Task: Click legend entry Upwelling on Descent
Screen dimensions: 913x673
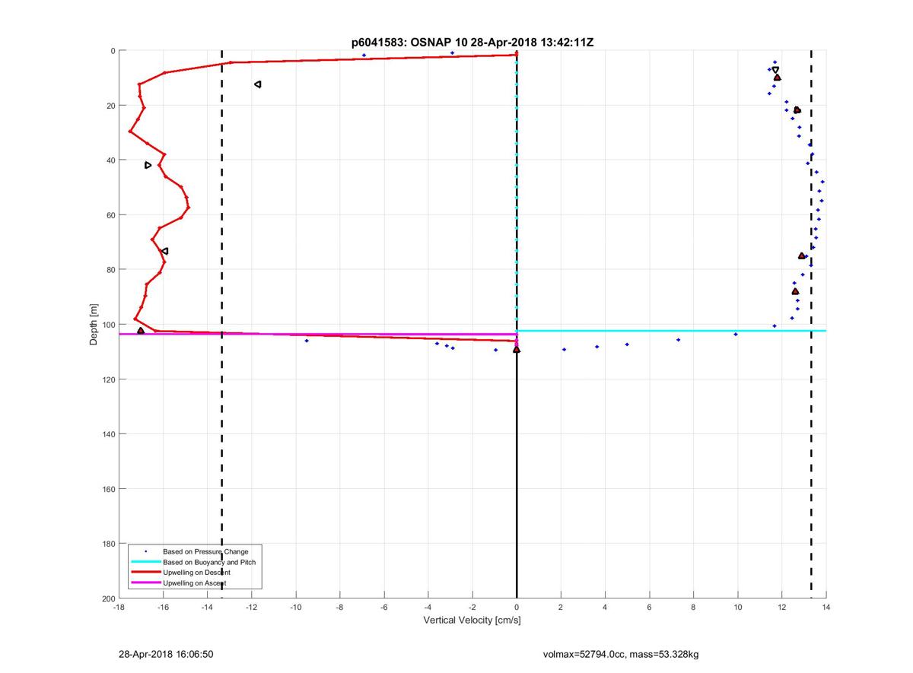Action: click(x=197, y=572)
